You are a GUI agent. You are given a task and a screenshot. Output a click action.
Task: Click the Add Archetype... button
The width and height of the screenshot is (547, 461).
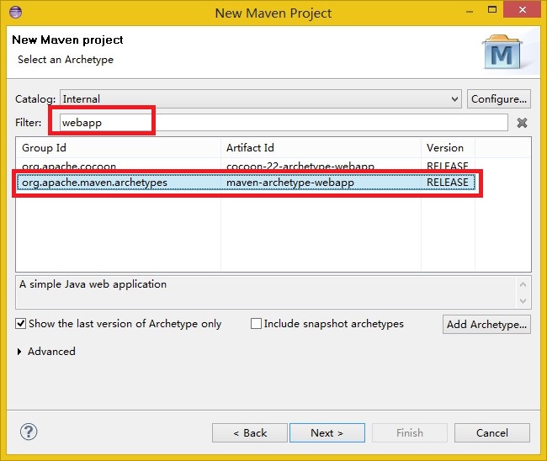coord(486,325)
